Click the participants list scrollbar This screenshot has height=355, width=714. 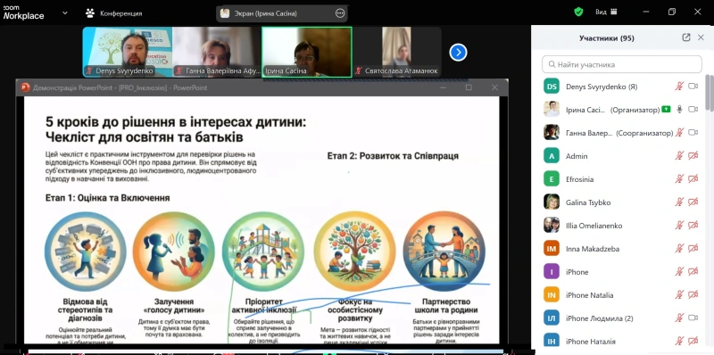[x=709, y=93]
